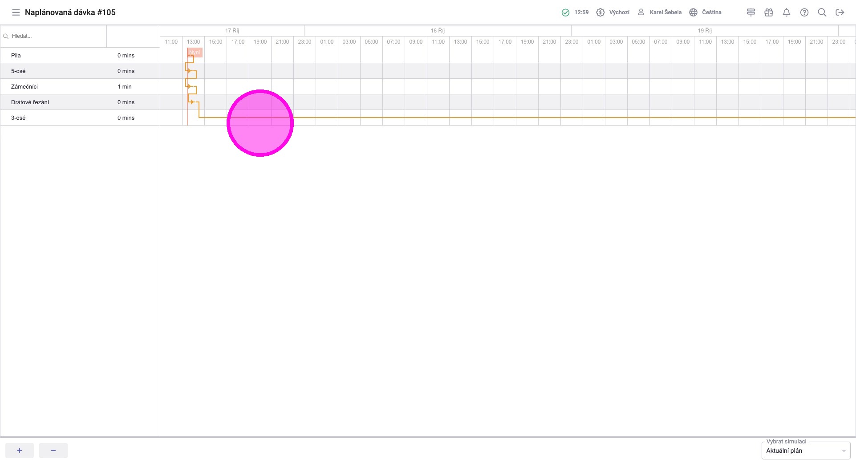Click the plus zoom-in button
Screen dimensions: 856x463
coord(20,451)
